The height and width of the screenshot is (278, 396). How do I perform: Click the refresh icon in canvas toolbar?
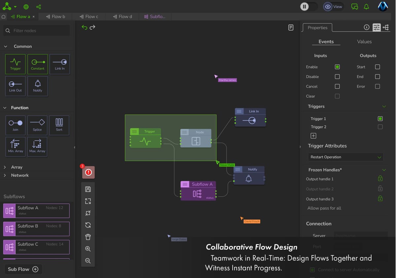click(88, 225)
